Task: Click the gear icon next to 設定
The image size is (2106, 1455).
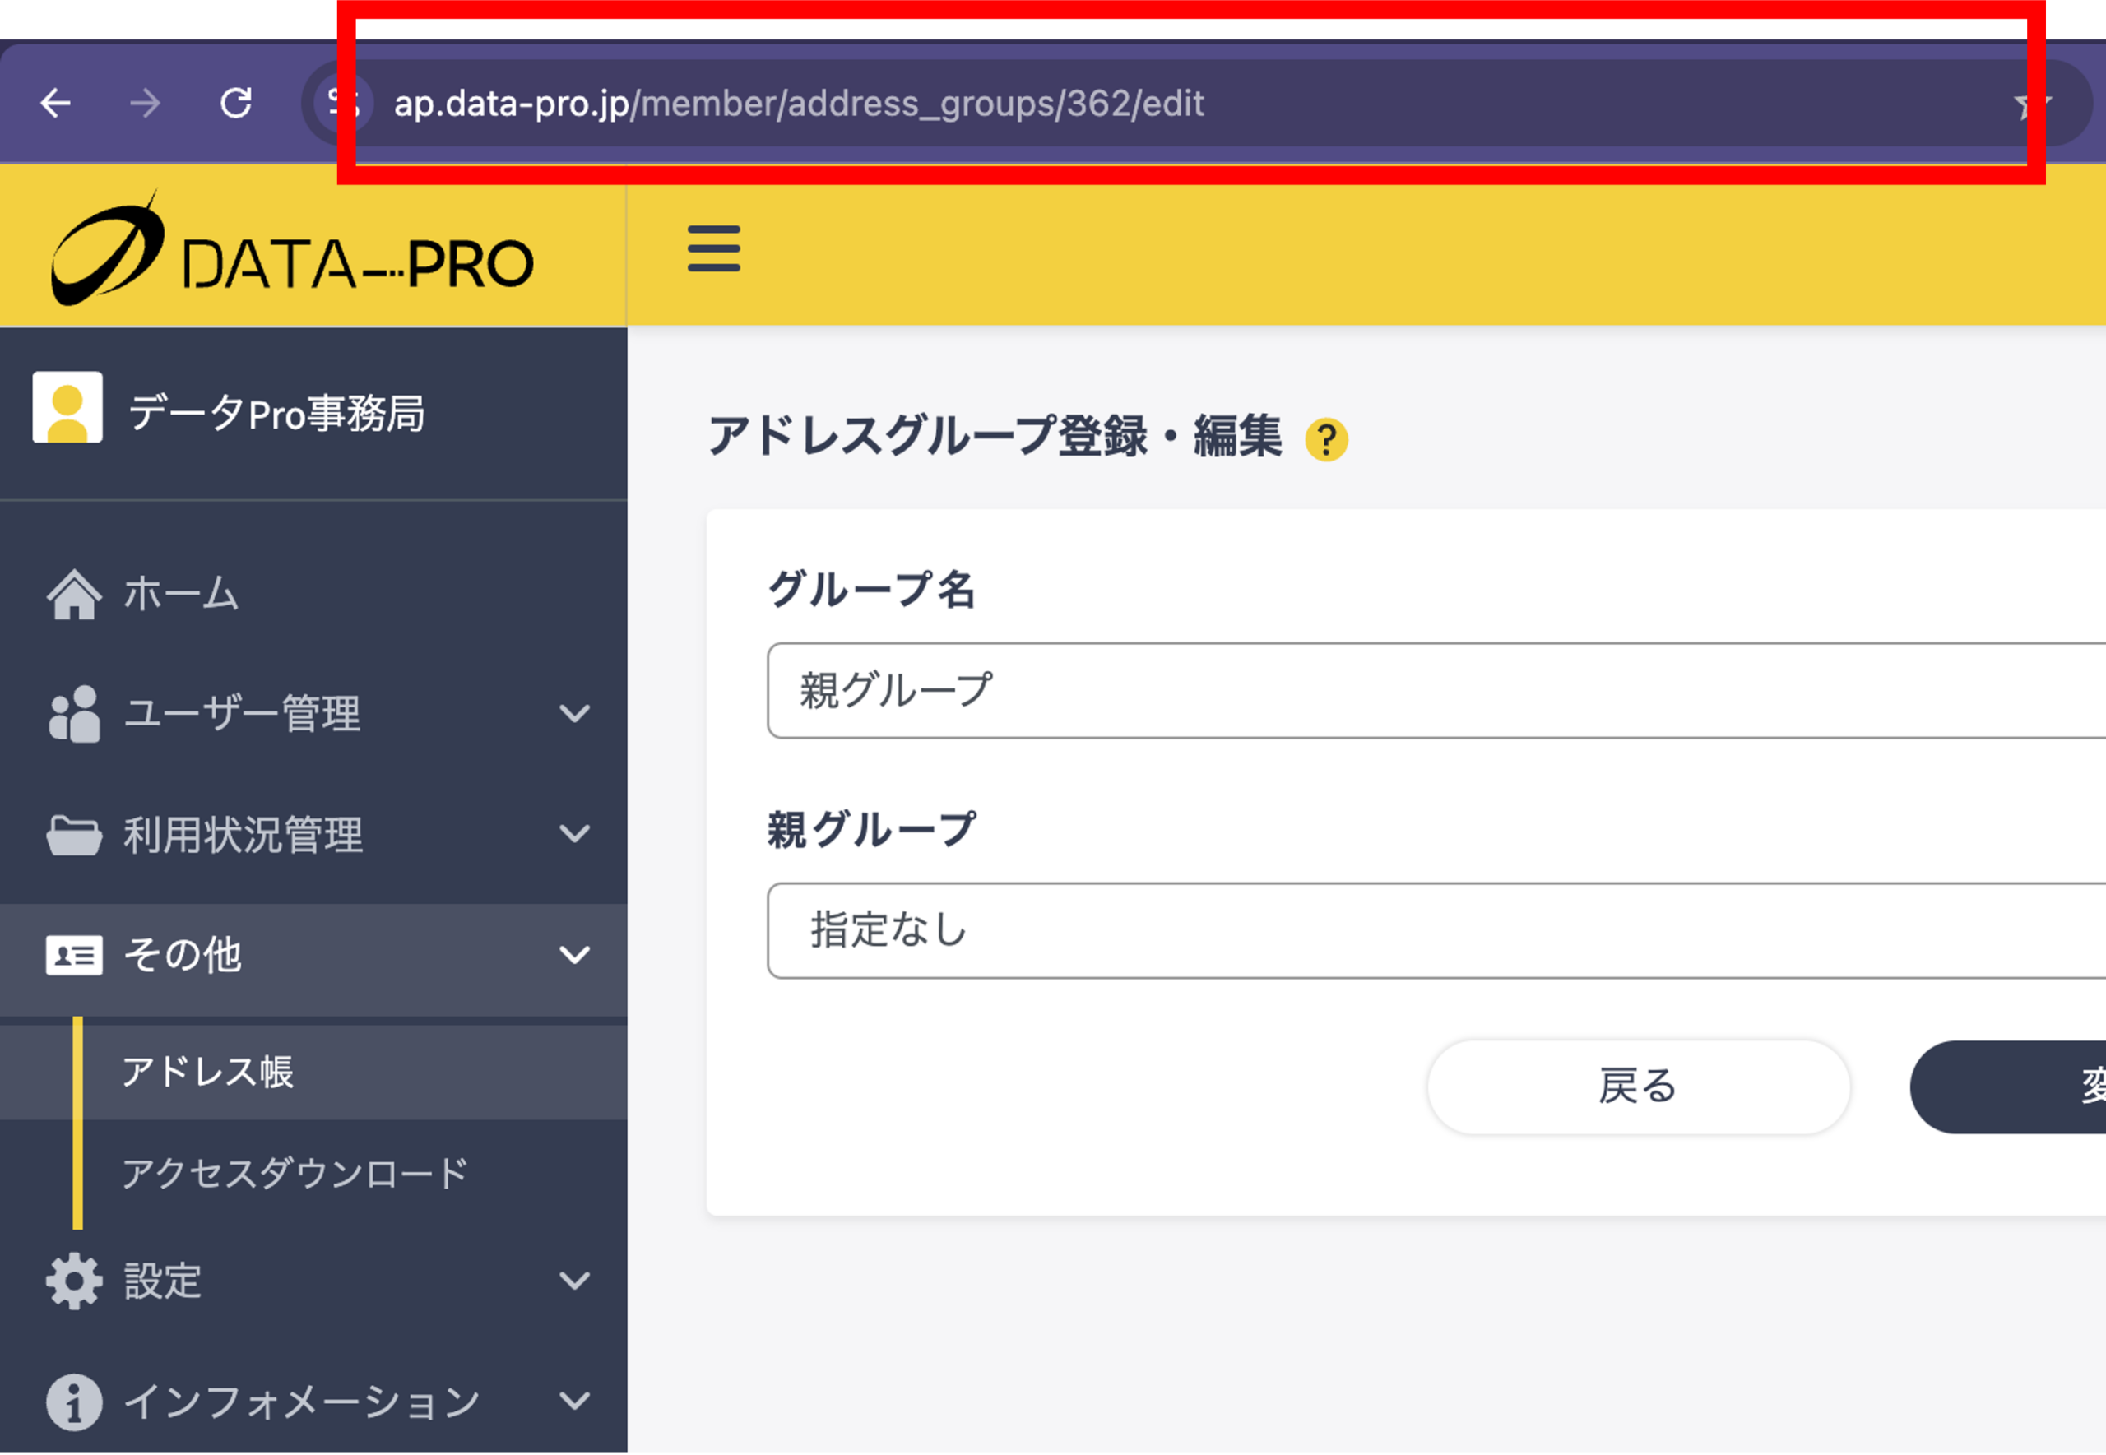Action: pos(73,1281)
